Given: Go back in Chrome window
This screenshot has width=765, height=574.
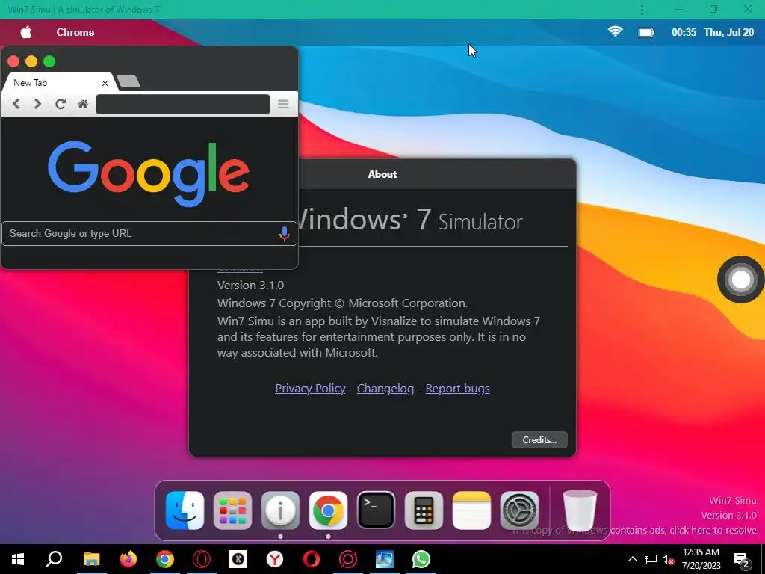Looking at the screenshot, I should tap(16, 104).
